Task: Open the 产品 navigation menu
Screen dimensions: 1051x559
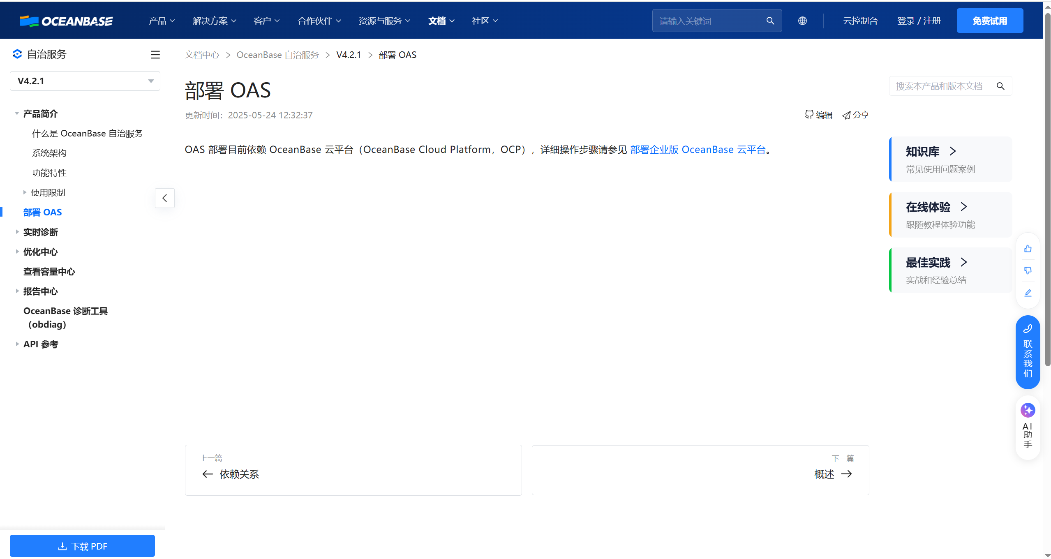Action: click(x=162, y=21)
